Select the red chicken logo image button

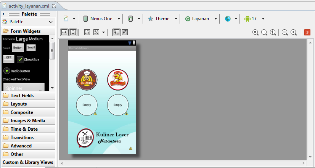(x=118, y=80)
